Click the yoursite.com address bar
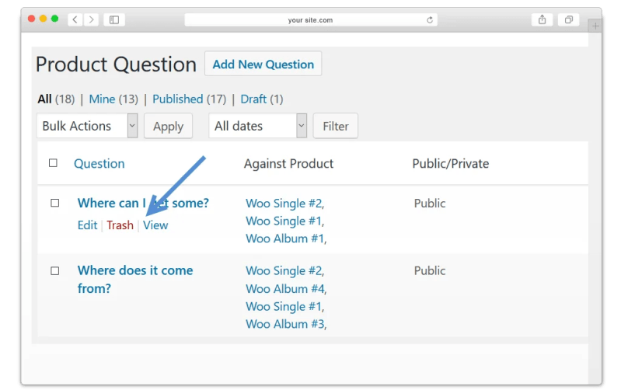 (311, 19)
